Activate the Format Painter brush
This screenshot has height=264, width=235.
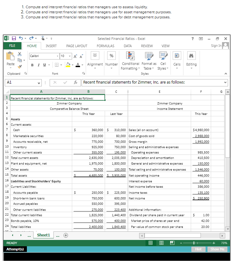[20, 67]
